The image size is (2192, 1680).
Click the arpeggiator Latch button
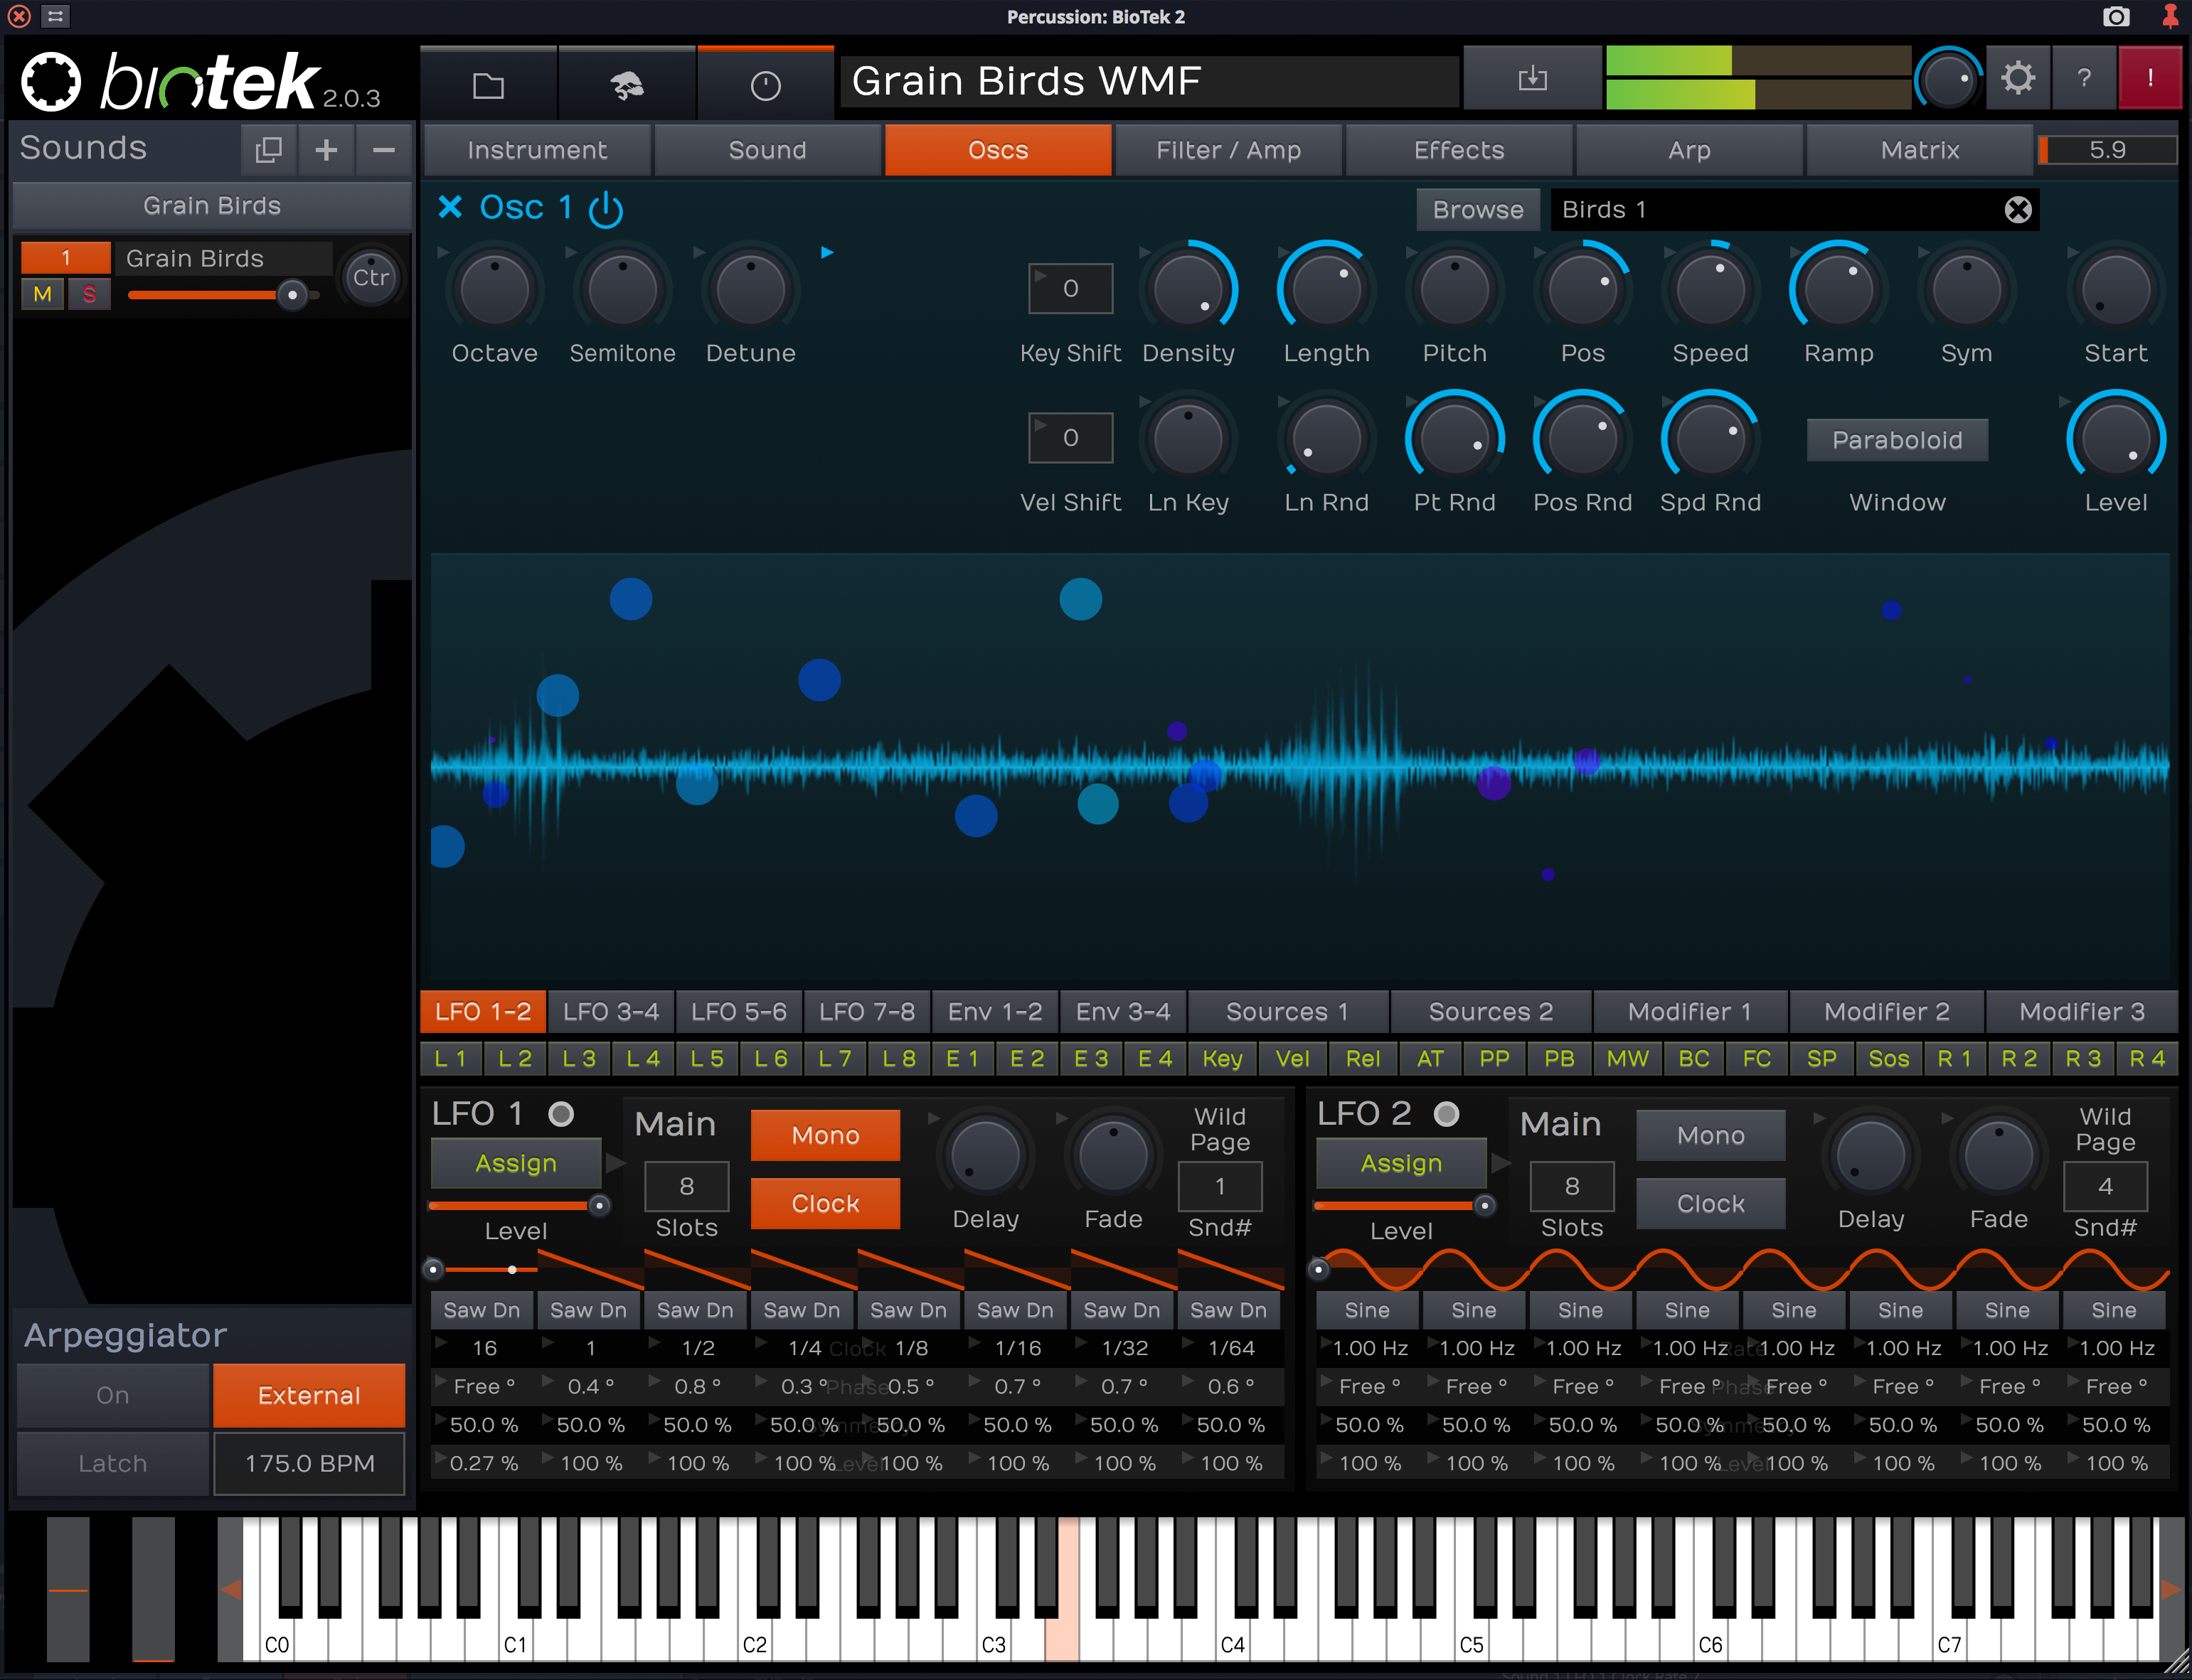[x=112, y=1463]
